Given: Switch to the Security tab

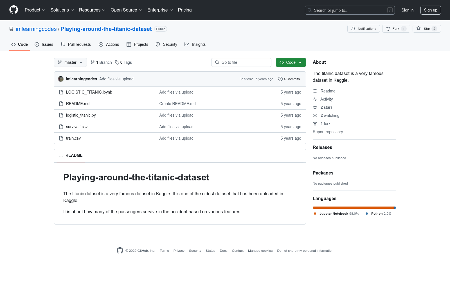Looking at the screenshot, I should click(x=166, y=44).
